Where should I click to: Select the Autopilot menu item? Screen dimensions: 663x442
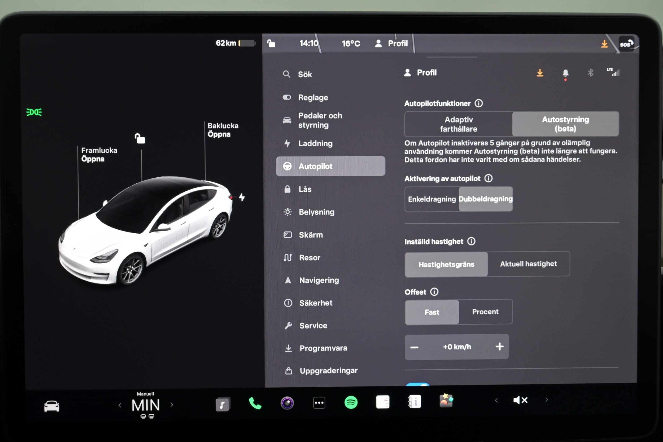[330, 166]
